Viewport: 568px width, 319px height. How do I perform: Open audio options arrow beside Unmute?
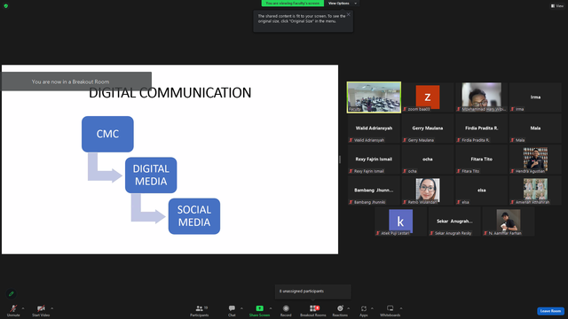(23, 308)
